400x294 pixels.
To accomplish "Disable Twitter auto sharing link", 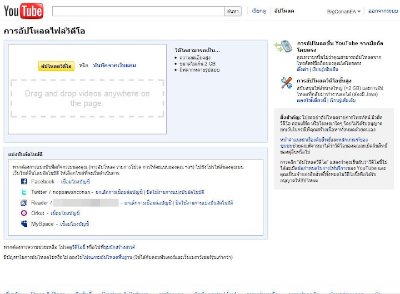I will tap(175, 192).
